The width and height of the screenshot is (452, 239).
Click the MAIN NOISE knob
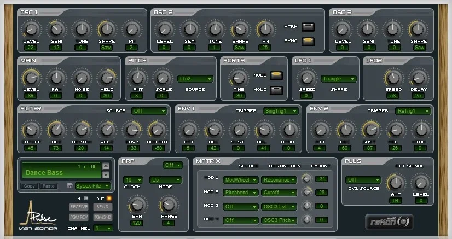pos(82,78)
